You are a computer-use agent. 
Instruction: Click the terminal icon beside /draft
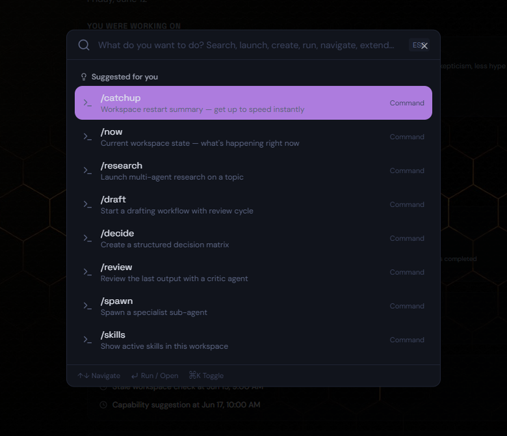click(x=87, y=204)
